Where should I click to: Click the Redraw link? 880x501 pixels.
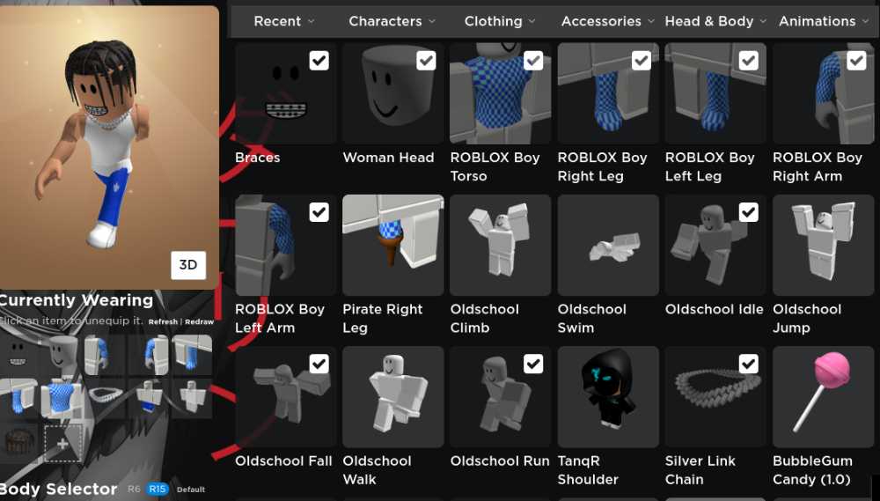[x=199, y=322]
